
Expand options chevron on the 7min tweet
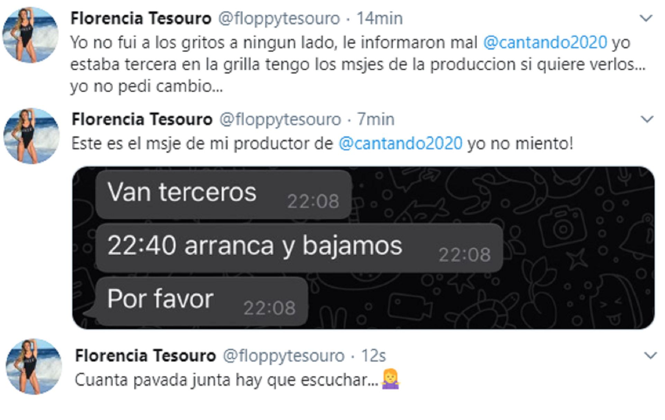[x=647, y=119]
